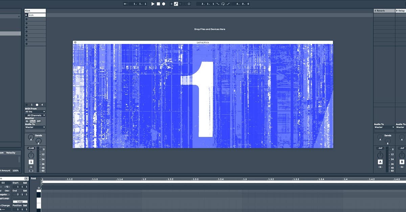Solo the Kick track

pos(31,167)
